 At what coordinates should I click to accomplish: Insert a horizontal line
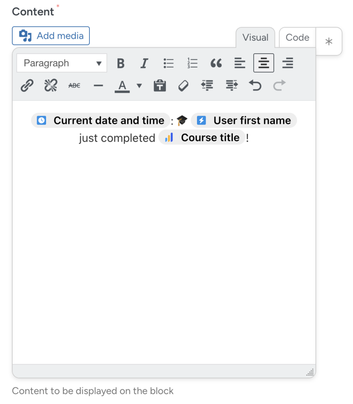[98, 85]
